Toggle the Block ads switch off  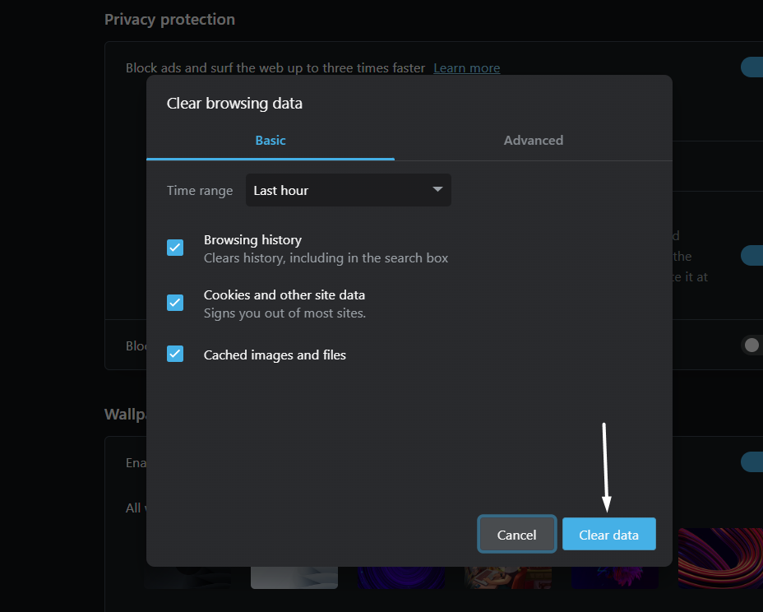point(753,67)
